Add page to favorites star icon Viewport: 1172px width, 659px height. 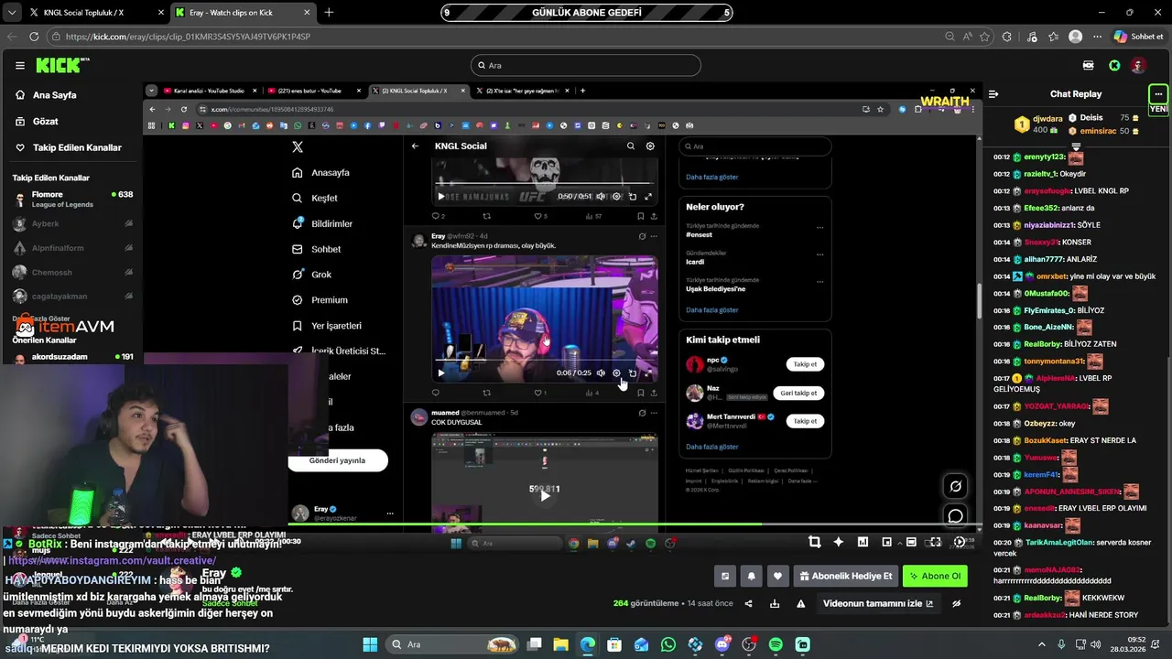click(985, 37)
